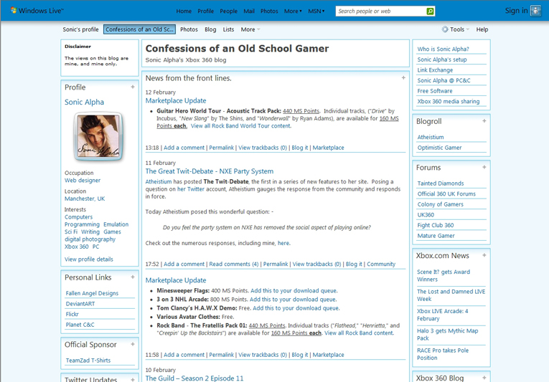Image resolution: width=549 pixels, height=382 pixels.
Task: Open People in the top navigation
Action: tap(229, 11)
